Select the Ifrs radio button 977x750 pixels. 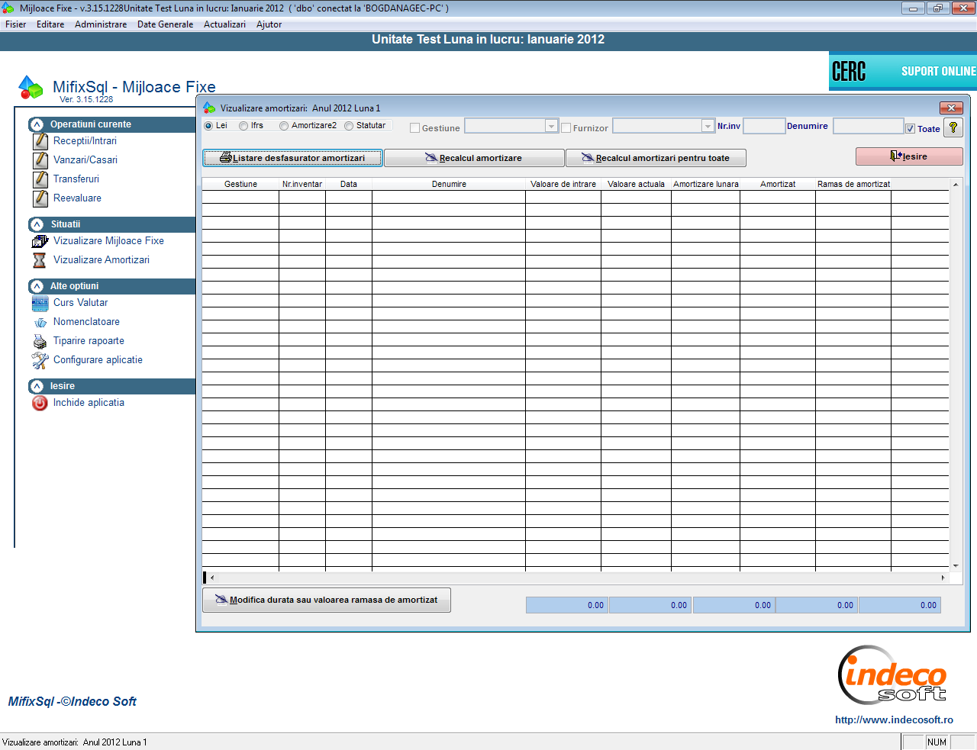click(243, 126)
